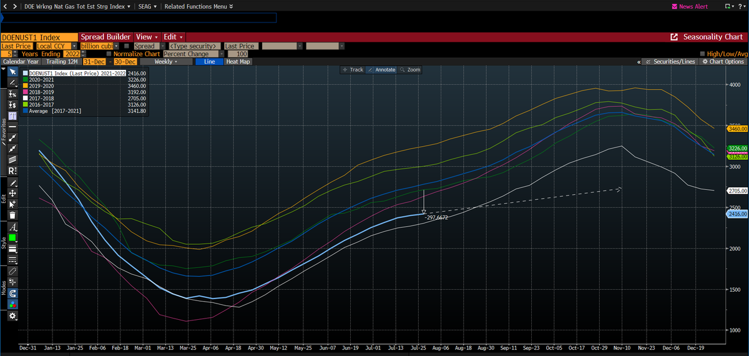Select the pointer arrow annotation tool
Image resolution: width=749 pixels, height=356 pixels.
tap(12, 72)
